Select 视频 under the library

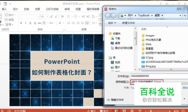[115, 62]
